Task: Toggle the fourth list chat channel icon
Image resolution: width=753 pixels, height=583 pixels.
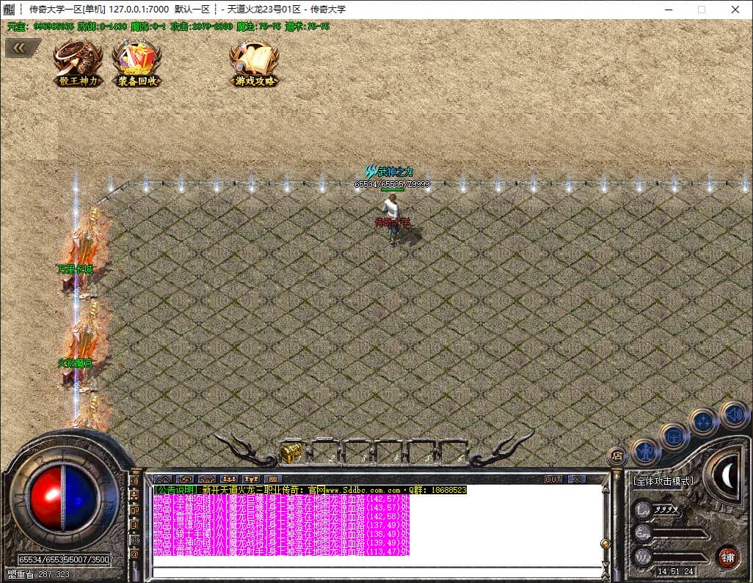Action: (x=135, y=525)
